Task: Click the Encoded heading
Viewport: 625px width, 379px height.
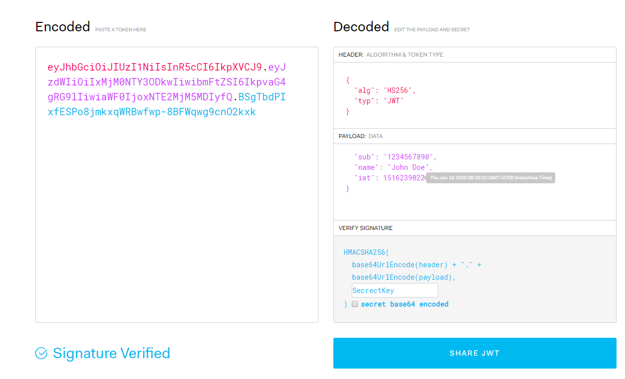Action: [63, 26]
